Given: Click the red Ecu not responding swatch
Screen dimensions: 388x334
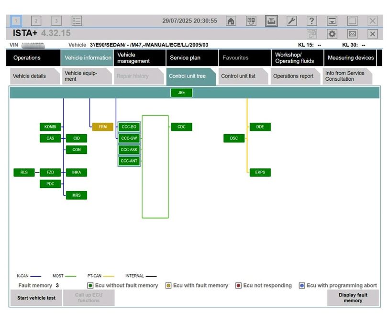Looking at the screenshot, I should [238, 286].
